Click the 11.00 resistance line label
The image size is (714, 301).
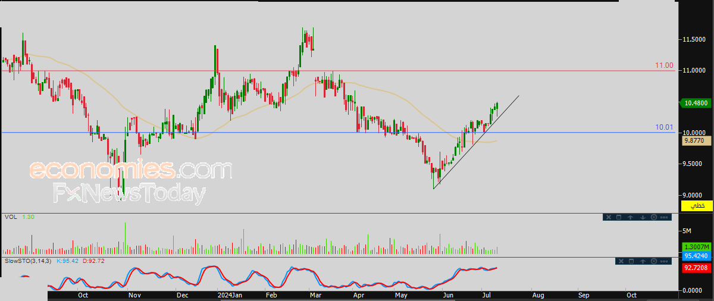click(x=664, y=65)
